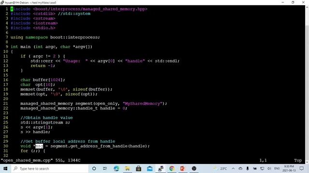Click the PuTTY icon in title bar
The height and width of the screenshot is (173, 309).
pos(2,2)
